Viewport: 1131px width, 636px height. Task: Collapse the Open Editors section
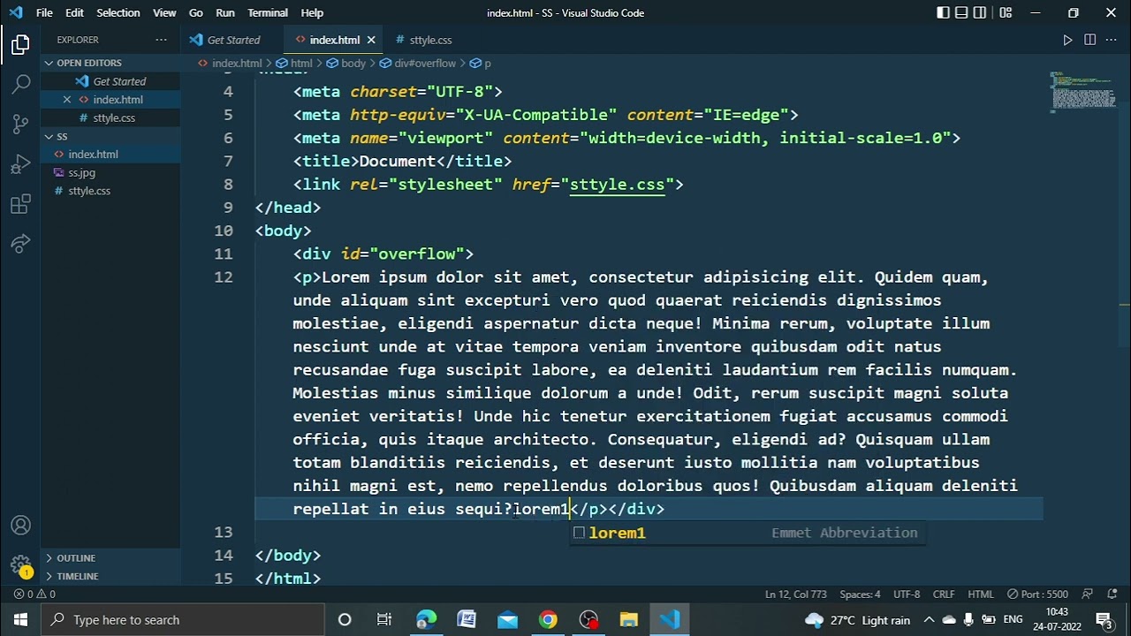tap(89, 63)
